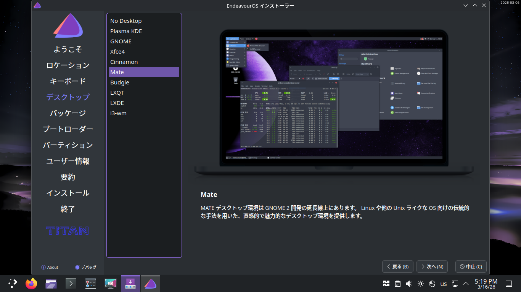Click the volume icon in system tray
Screen dimensions: 521x292
point(409,284)
